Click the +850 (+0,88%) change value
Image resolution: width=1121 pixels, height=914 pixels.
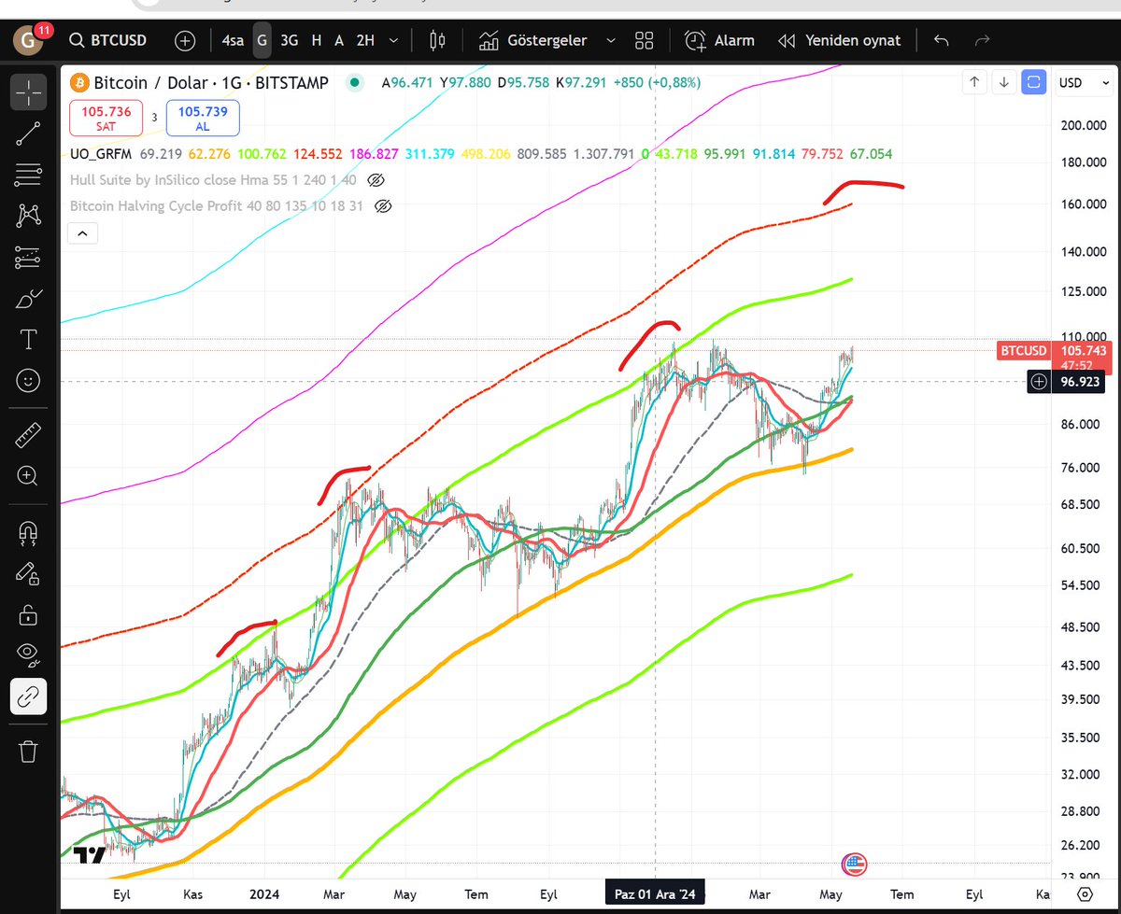(x=657, y=83)
